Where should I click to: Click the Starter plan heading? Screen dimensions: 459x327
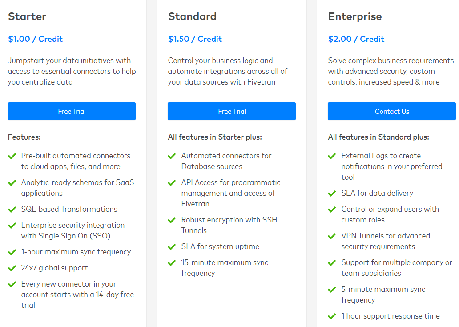[x=27, y=16]
